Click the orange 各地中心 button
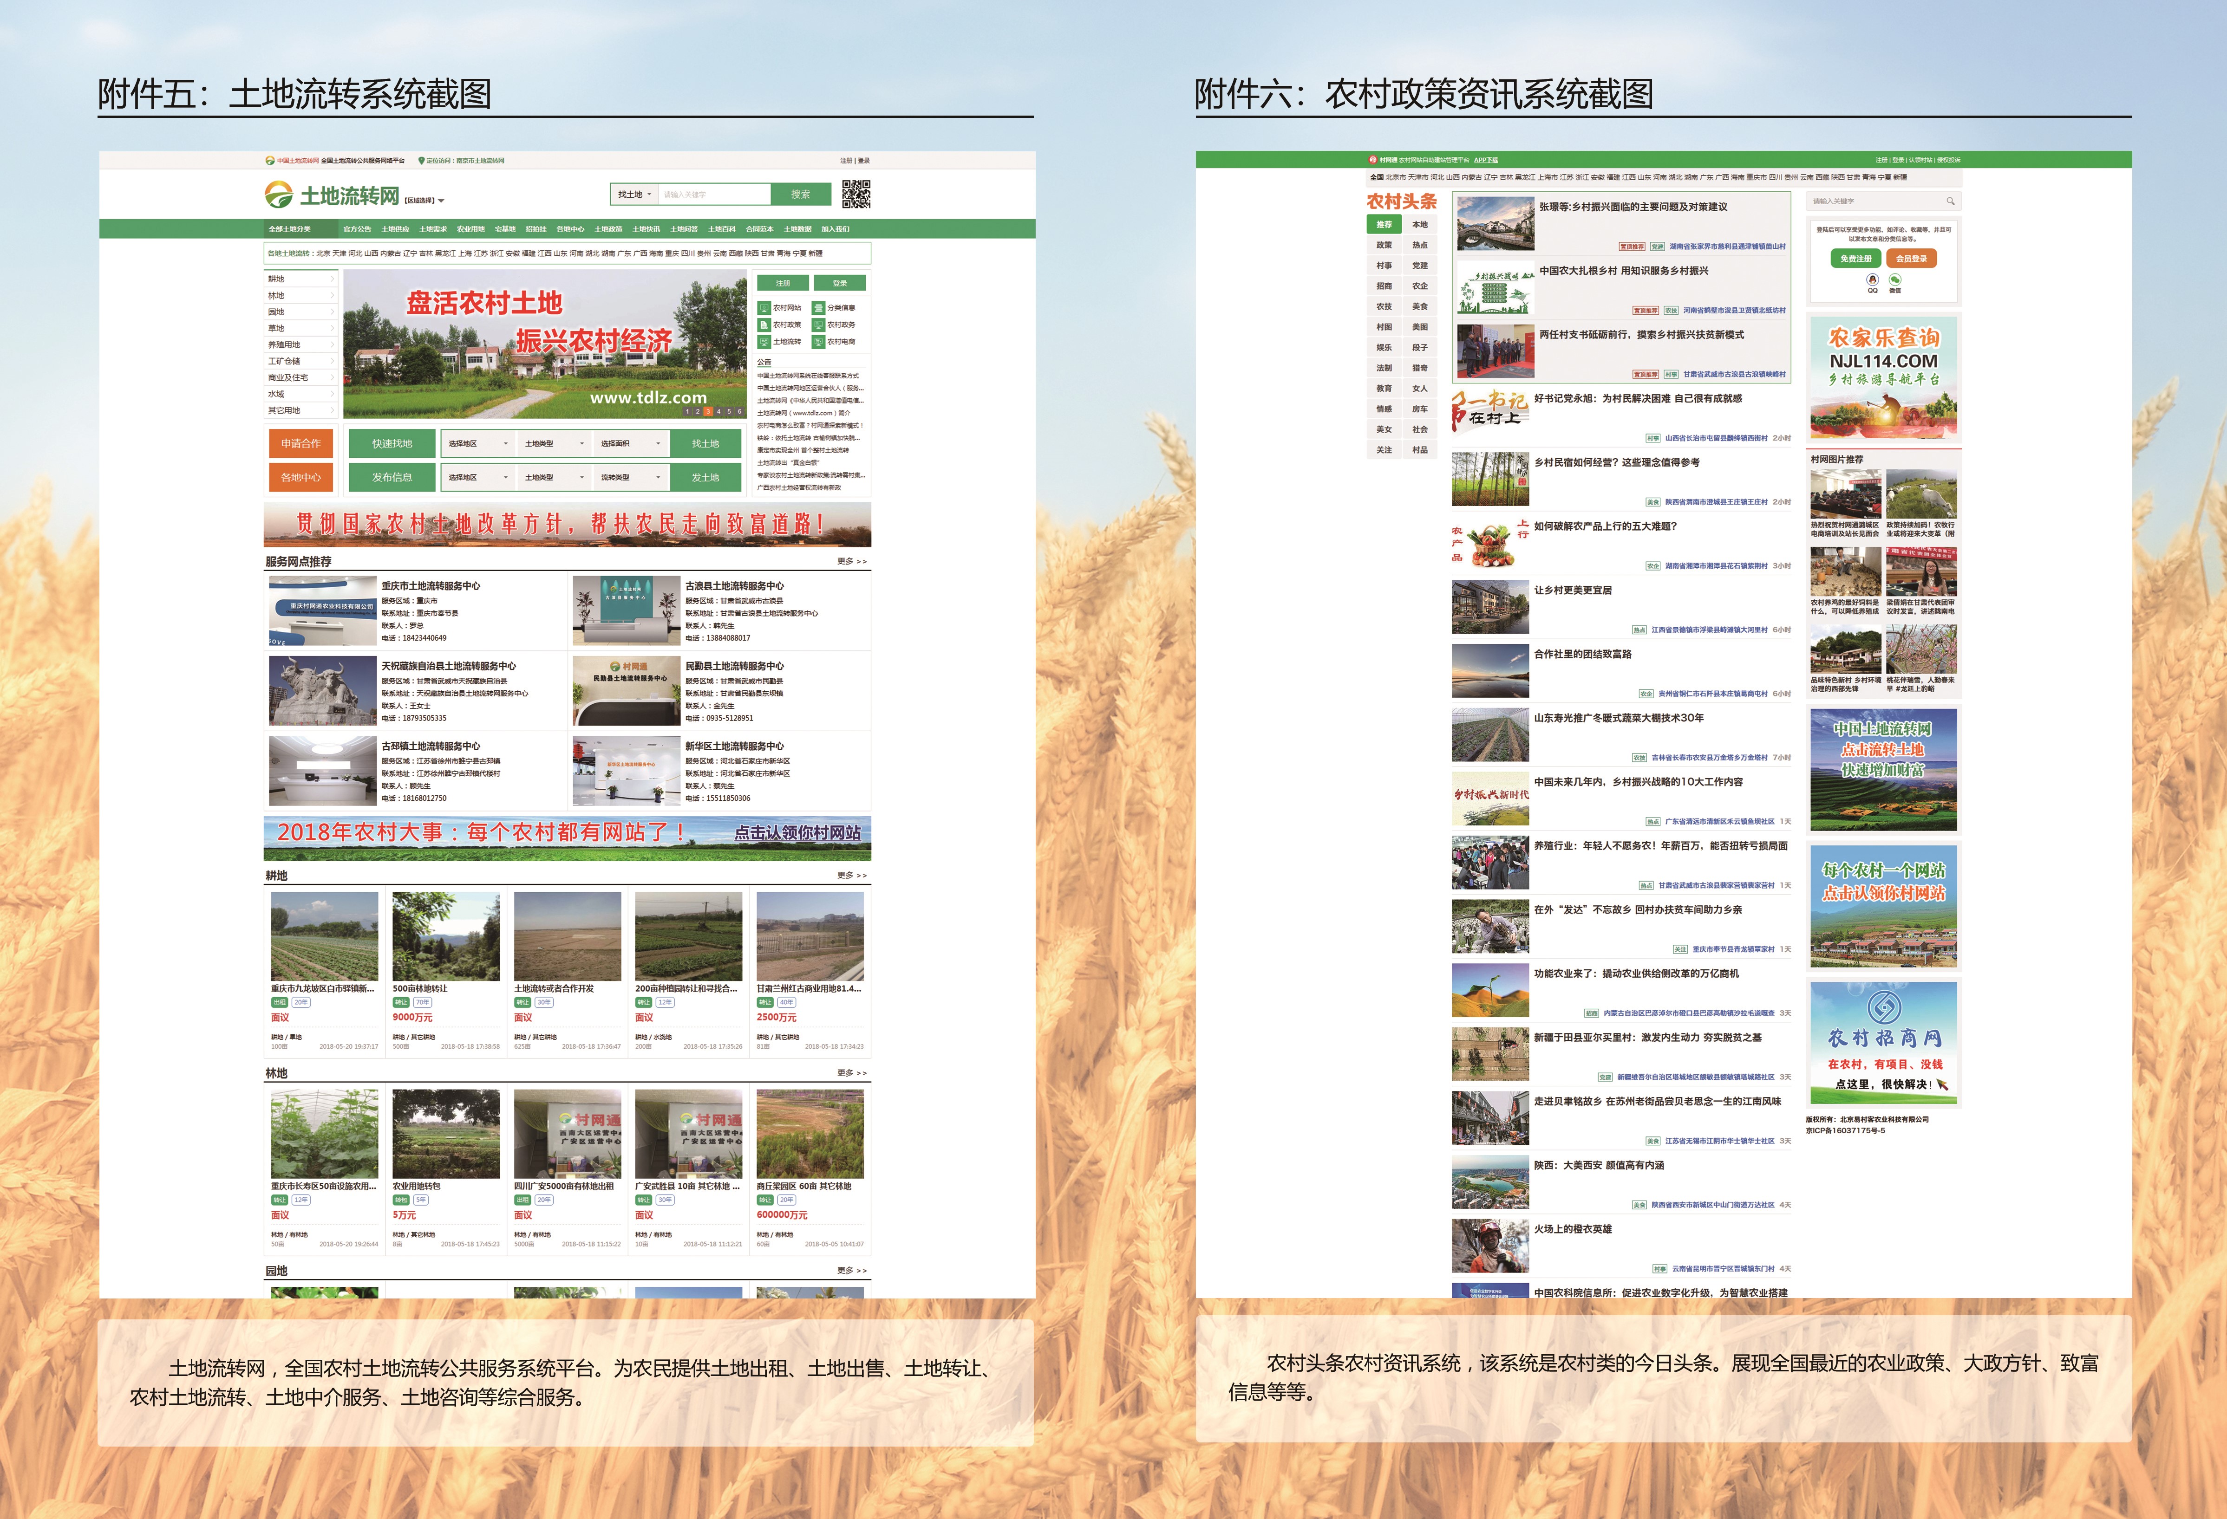This screenshot has width=2227, height=1519. 301,477
